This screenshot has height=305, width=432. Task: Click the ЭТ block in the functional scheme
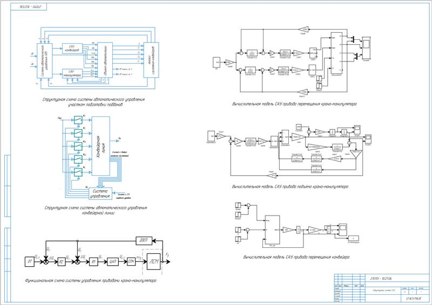pos(30,261)
